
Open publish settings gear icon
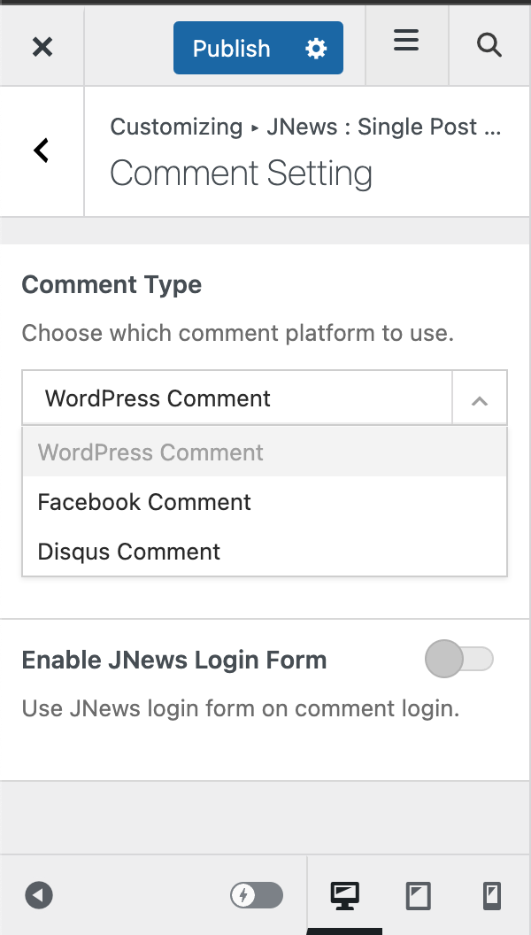tap(316, 49)
